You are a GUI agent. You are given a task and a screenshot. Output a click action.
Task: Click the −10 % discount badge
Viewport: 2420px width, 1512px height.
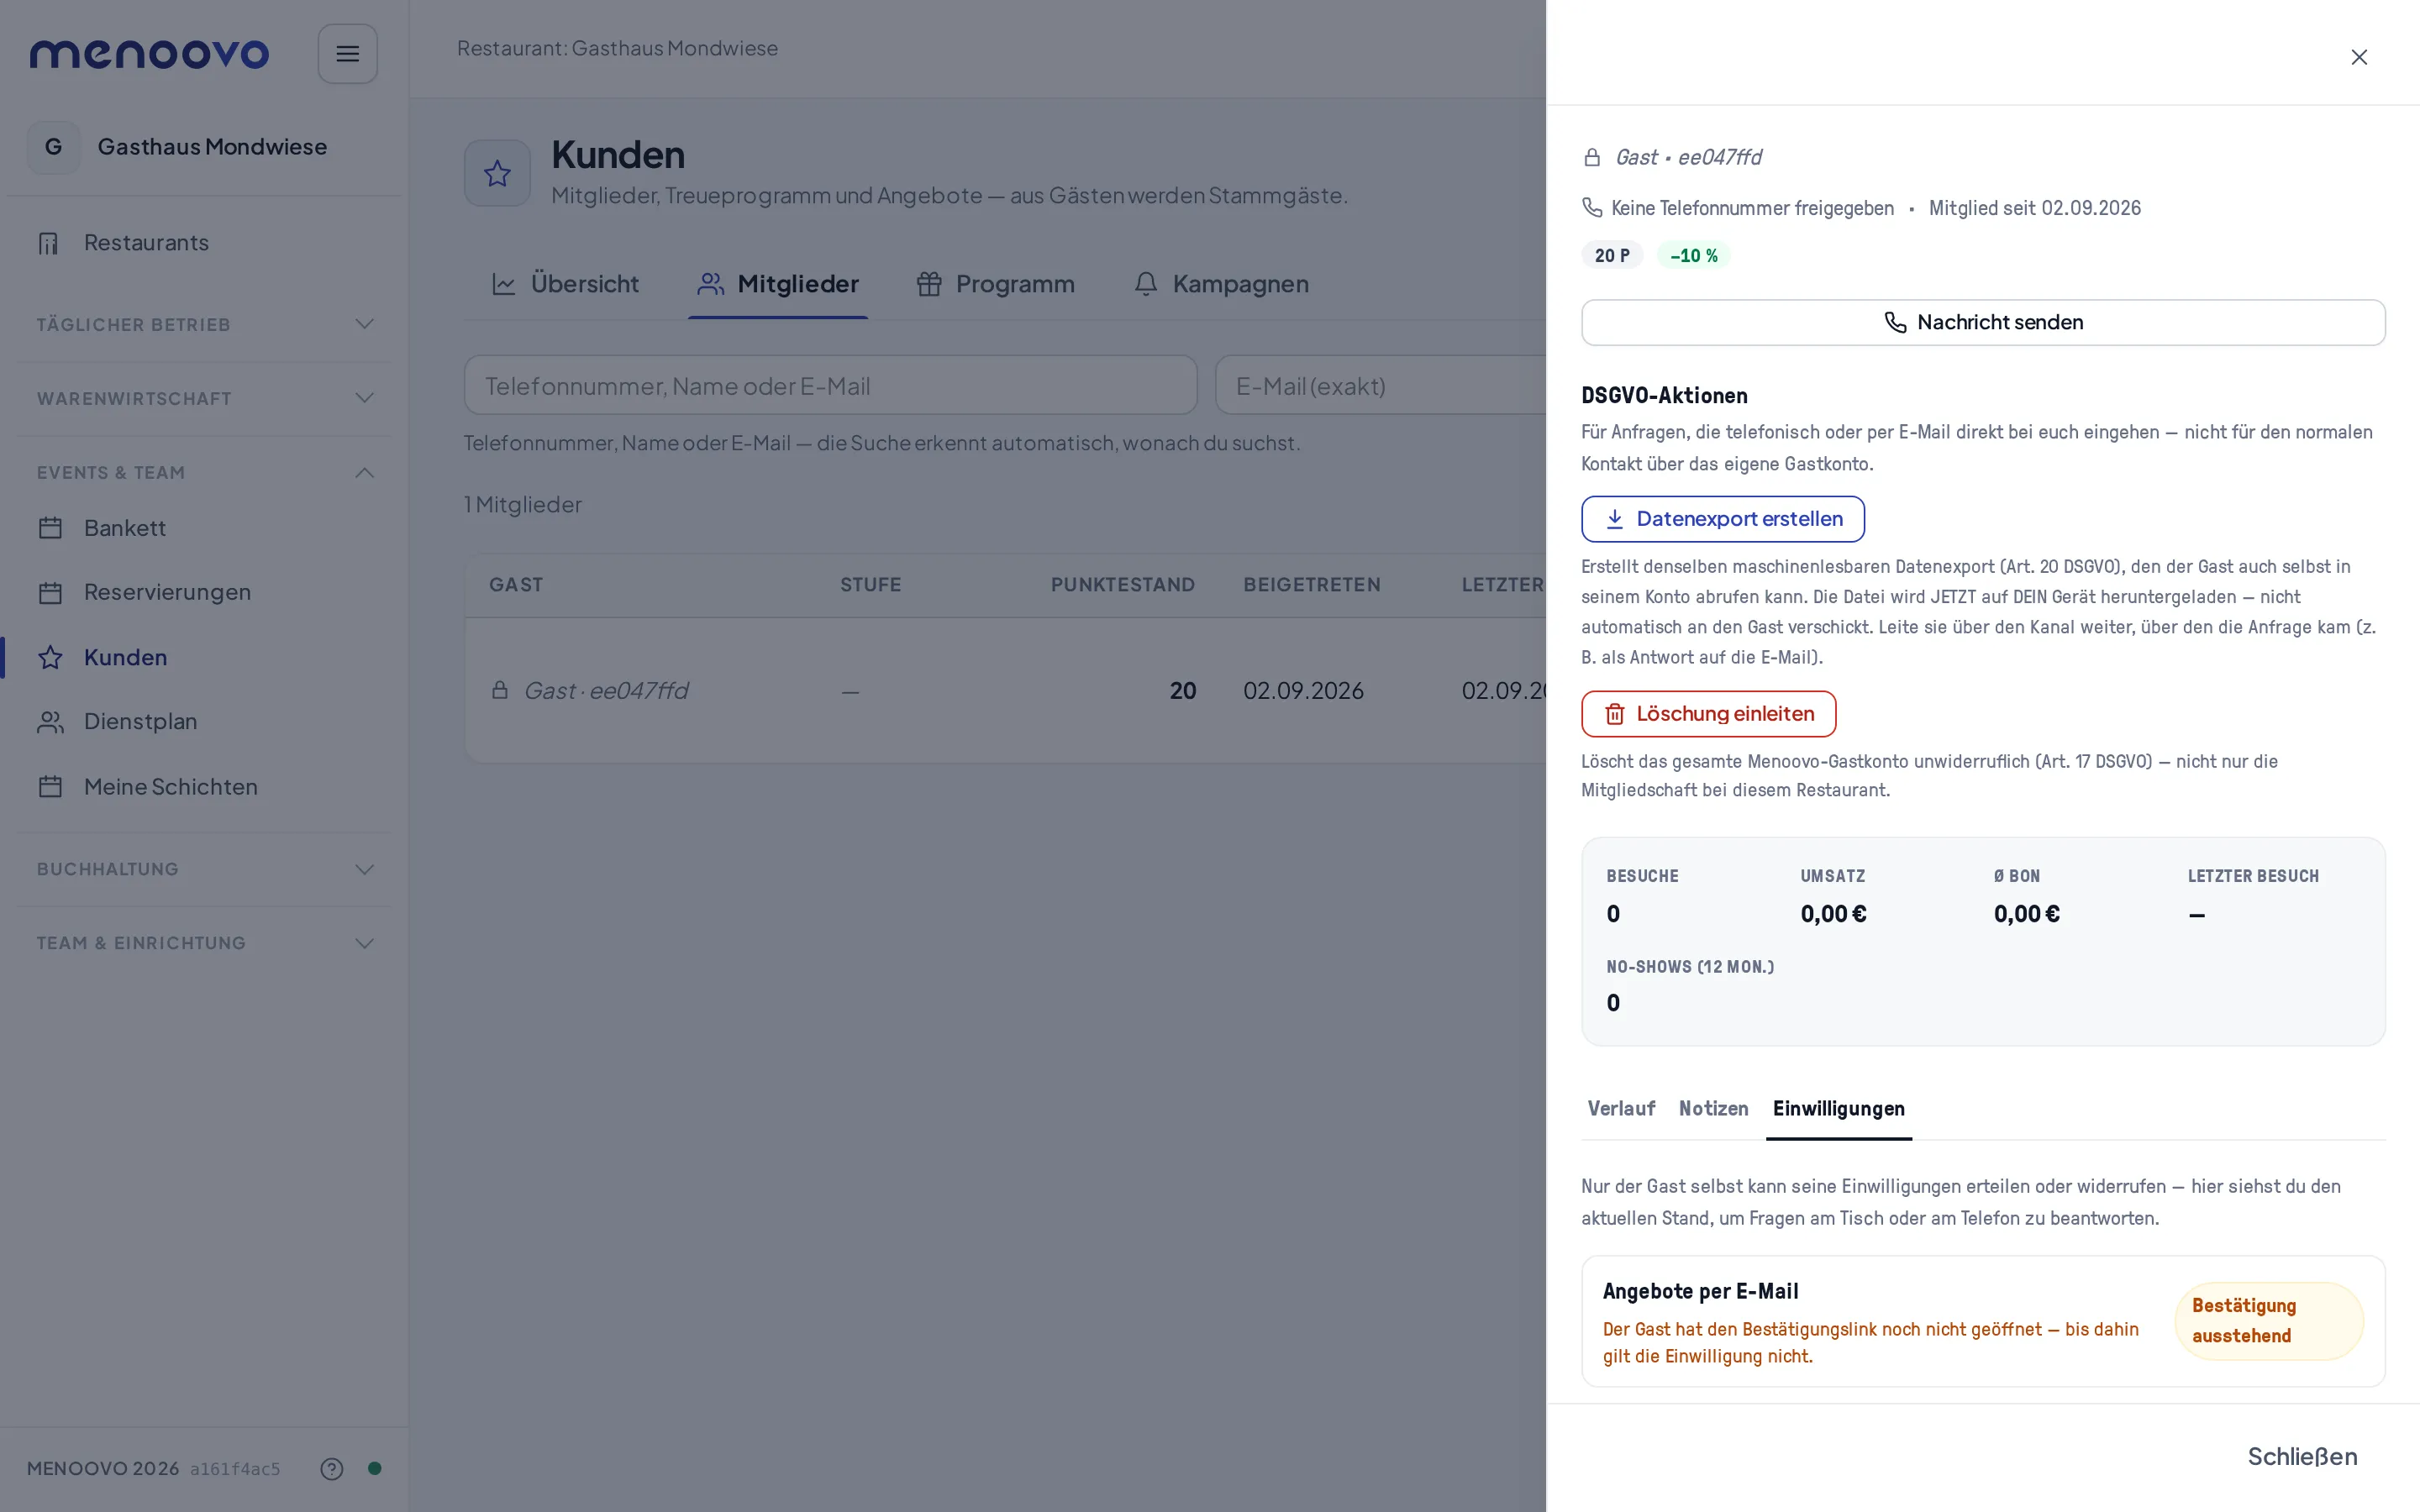(x=1693, y=255)
